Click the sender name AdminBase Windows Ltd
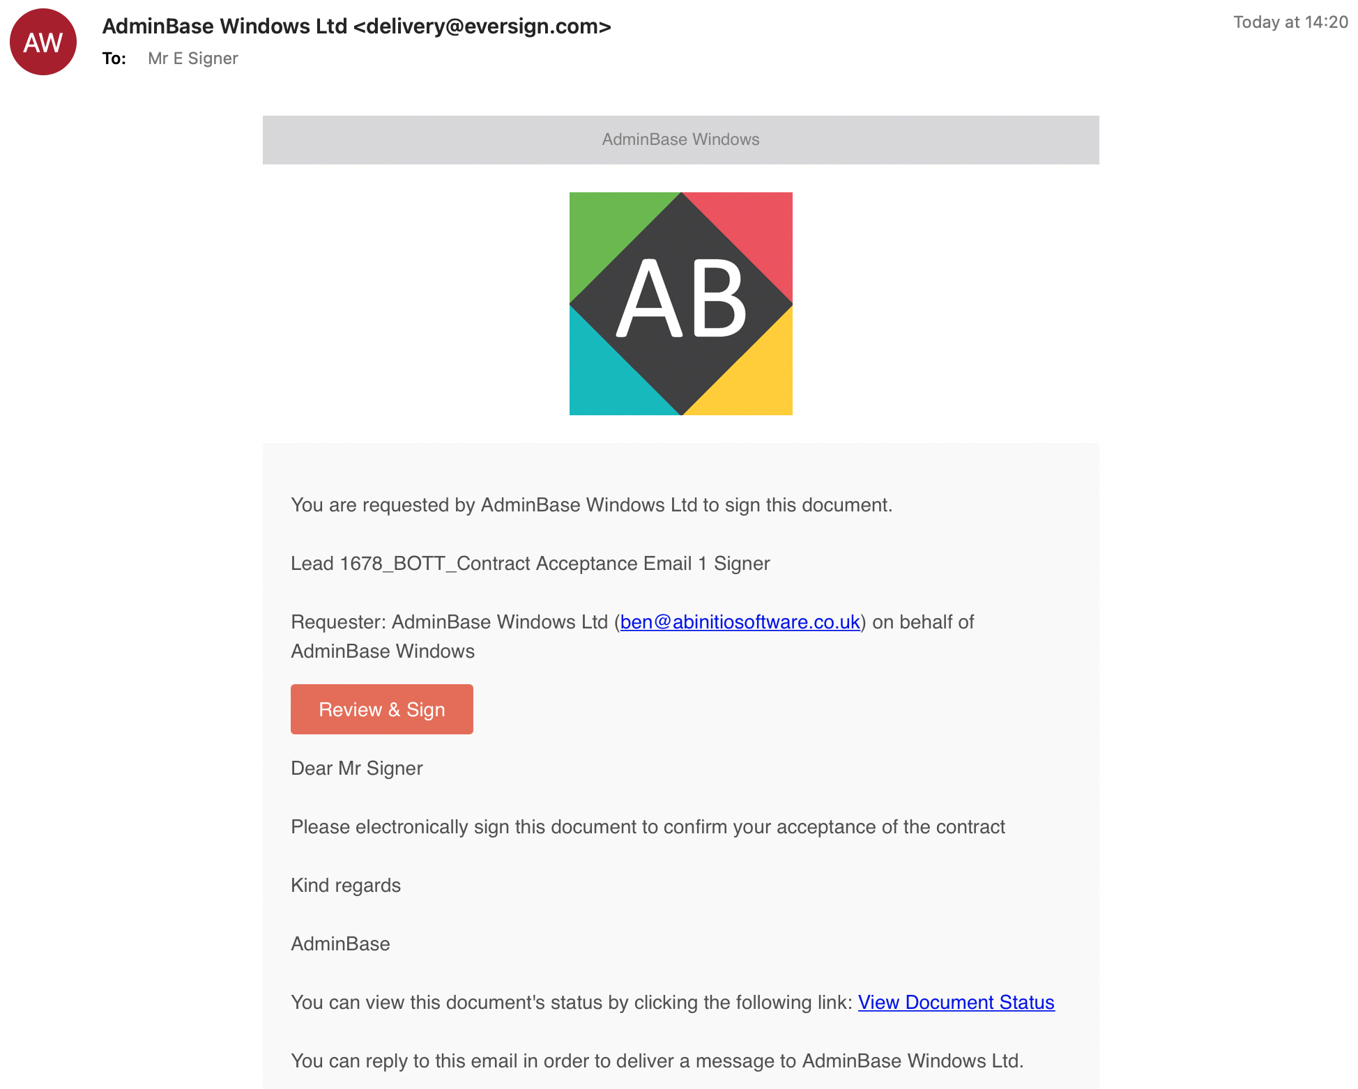This screenshot has height=1089, width=1358. (224, 26)
